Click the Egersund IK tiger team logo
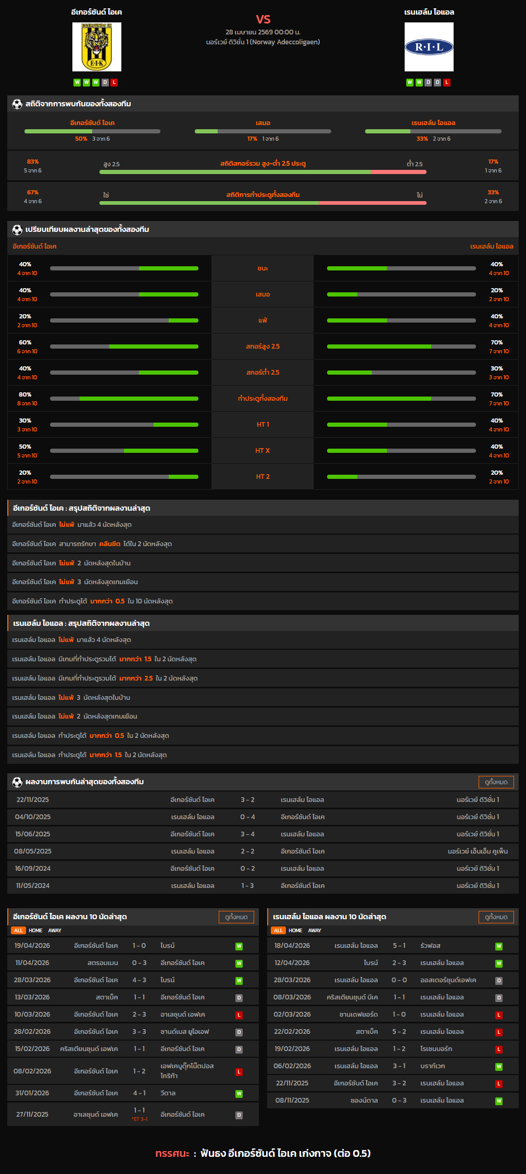The width and height of the screenshot is (526, 1174). pyautogui.click(x=97, y=47)
